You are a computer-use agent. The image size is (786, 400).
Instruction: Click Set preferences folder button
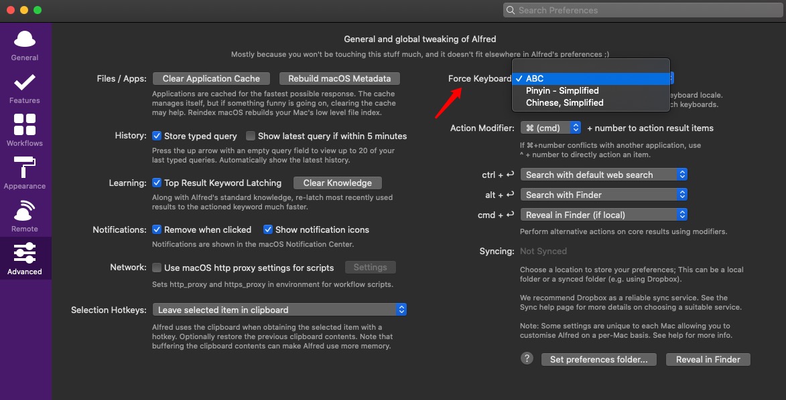599,359
